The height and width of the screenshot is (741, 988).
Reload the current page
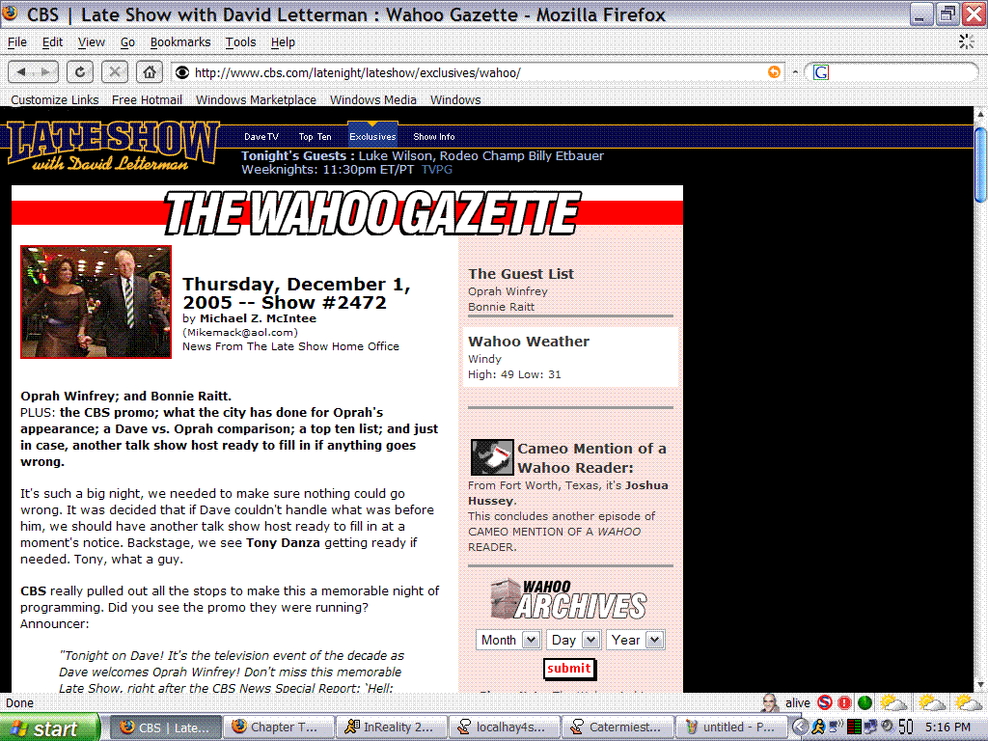tap(80, 72)
